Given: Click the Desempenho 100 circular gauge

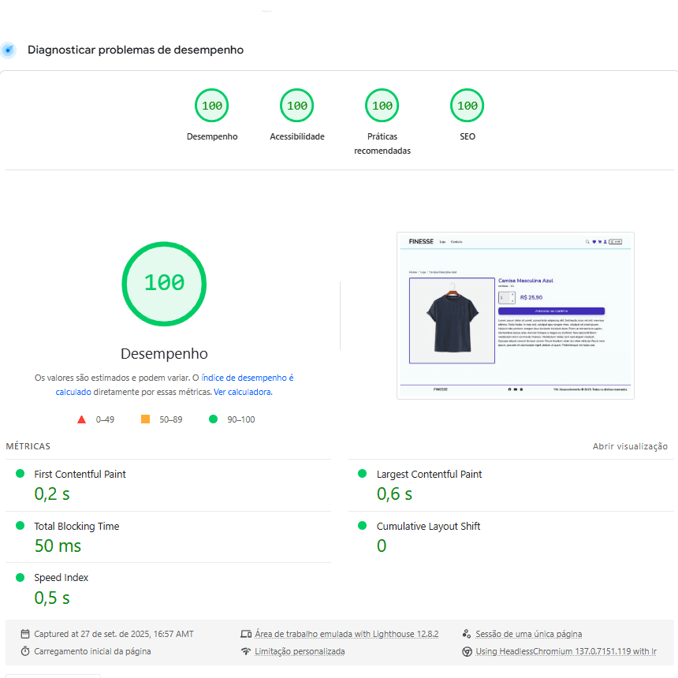Looking at the screenshot, I should [x=164, y=284].
